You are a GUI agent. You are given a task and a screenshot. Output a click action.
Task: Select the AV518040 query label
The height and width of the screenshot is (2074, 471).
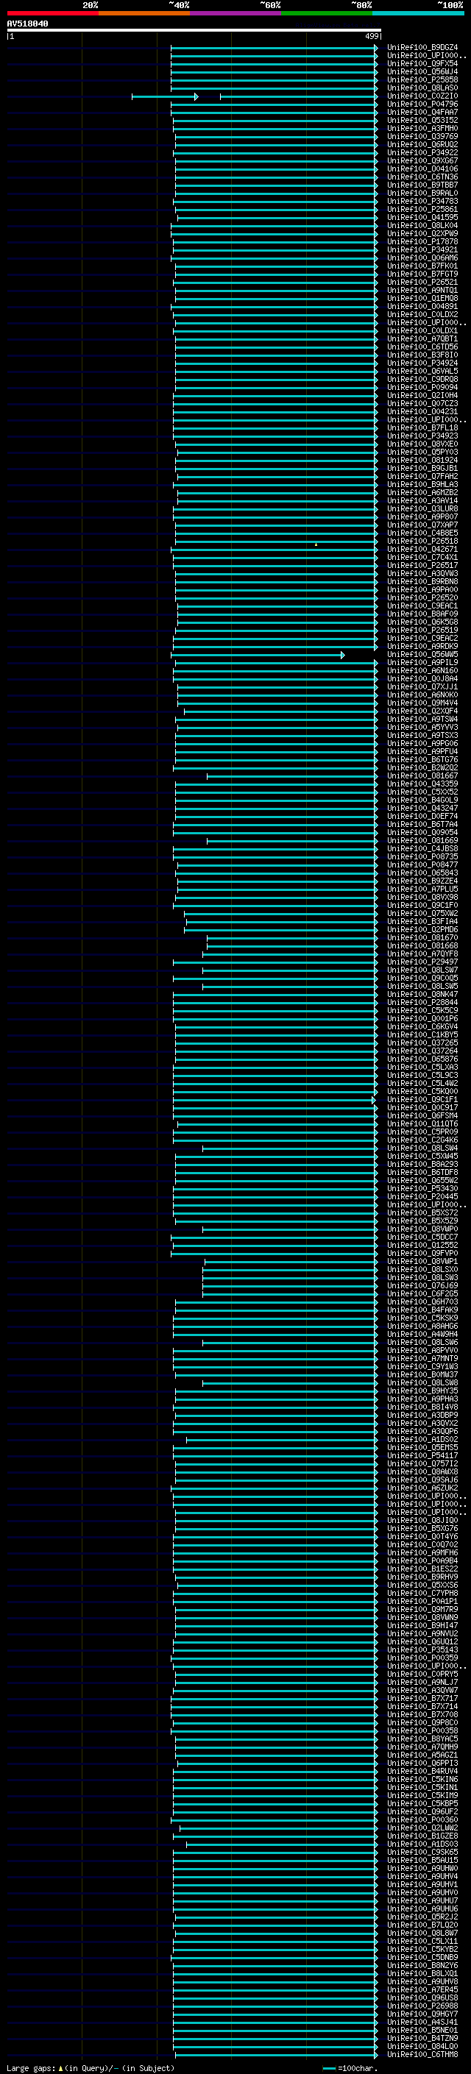27,24
